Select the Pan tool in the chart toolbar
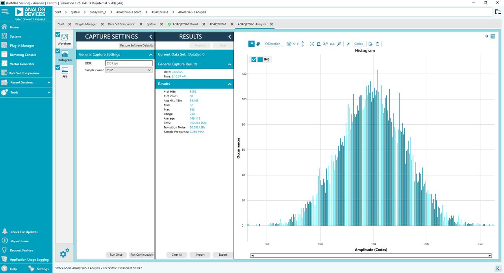Image resolution: width=504 pixels, height=273 pixels. 258,44
